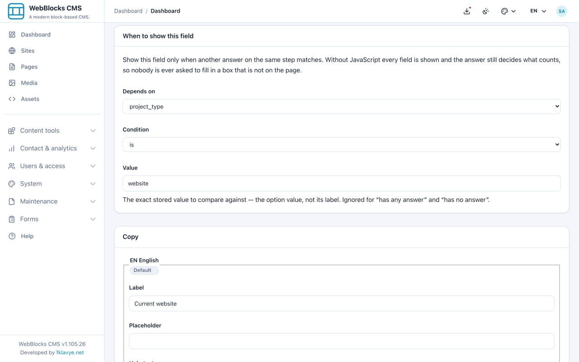Click the Label input with Current website
Screen dimensions: 579x362
click(342, 304)
